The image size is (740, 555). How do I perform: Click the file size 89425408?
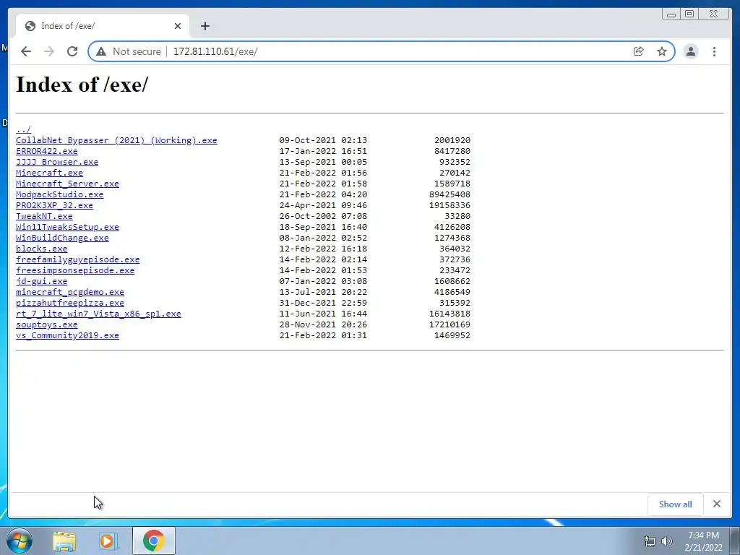(449, 194)
